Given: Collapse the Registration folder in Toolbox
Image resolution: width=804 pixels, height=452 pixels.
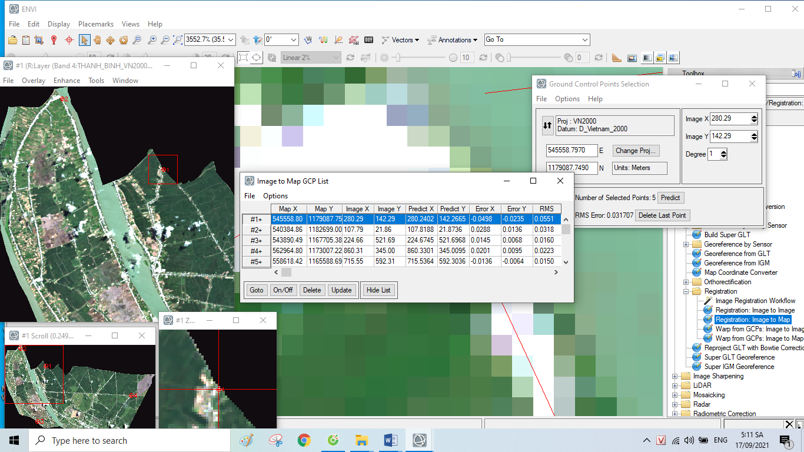Looking at the screenshot, I should click(x=686, y=291).
